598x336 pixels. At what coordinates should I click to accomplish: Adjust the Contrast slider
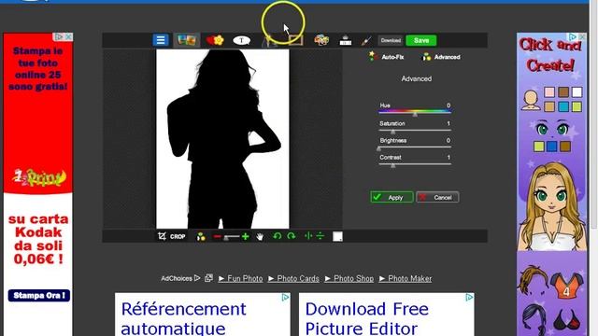[x=415, y=164]
